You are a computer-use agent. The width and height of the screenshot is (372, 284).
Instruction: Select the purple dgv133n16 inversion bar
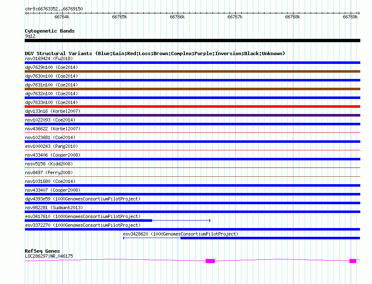[x=192, y=115]
